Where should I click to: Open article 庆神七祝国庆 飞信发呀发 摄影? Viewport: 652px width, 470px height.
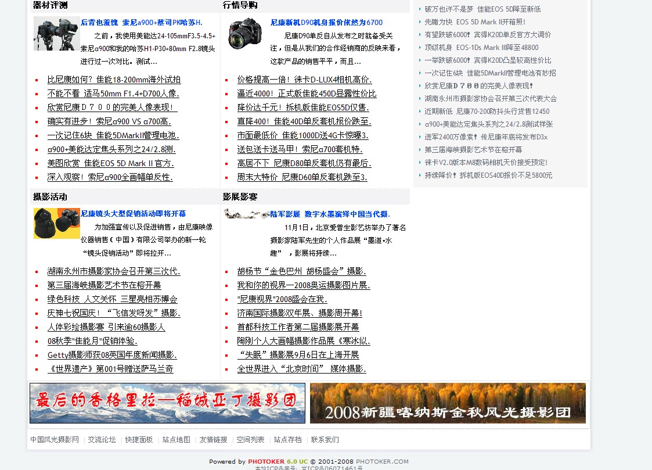coord(114,313)
